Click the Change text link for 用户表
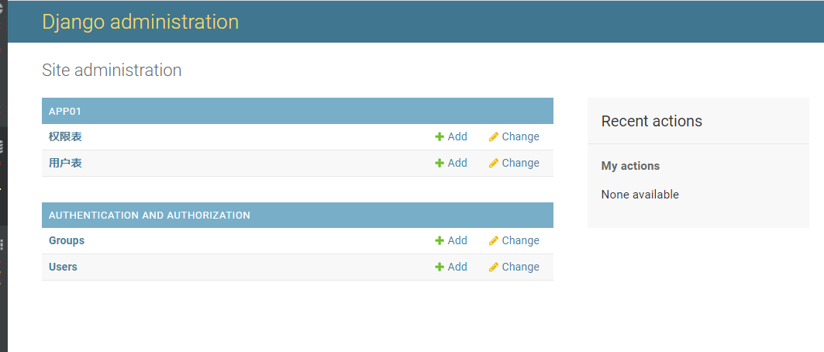The height and width of the screenshot is (352, 824). 520,163
